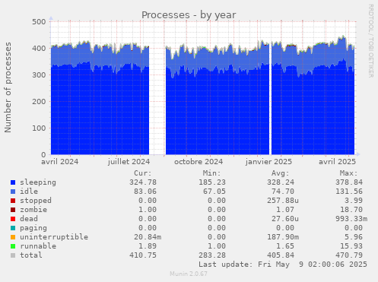Image resolution: width=378 pixels, height=282 pixels.
Task: Click runnable current value 1.89
Action: [x=148, y=246]
